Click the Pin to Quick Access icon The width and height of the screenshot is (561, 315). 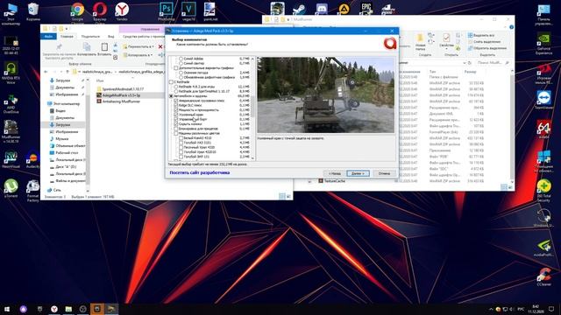[59, 47]
